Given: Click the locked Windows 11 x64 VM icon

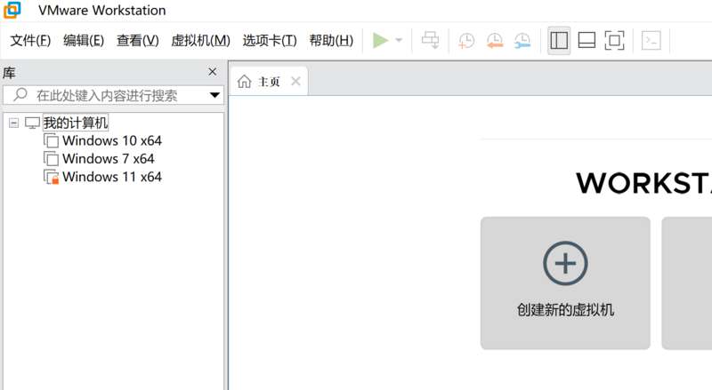Looking at the screenshot, I should coord(51,177).
